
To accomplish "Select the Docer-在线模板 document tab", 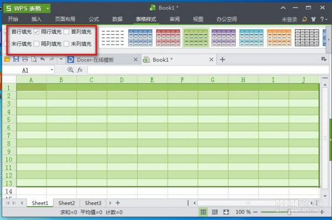I will coord(95,60).
